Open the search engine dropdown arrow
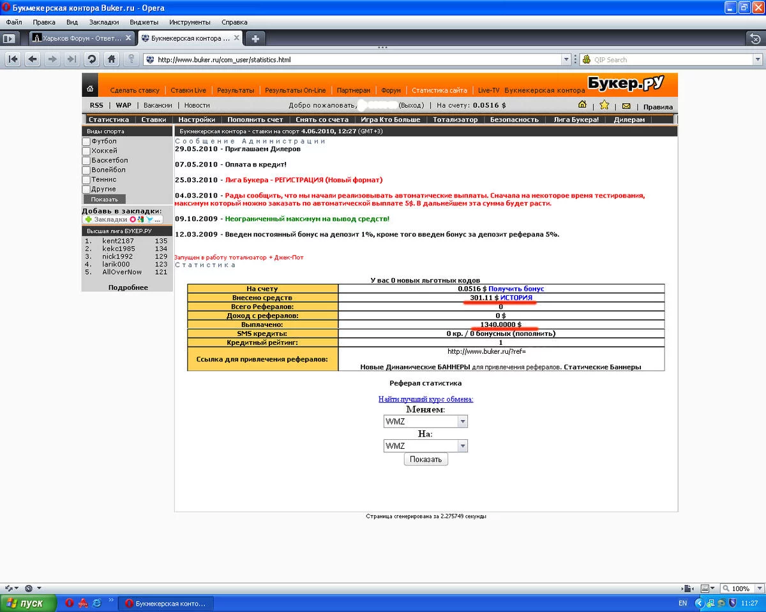The width and height of the screenshot is (766, 612). pyautogui.click(x=758, y=60)
